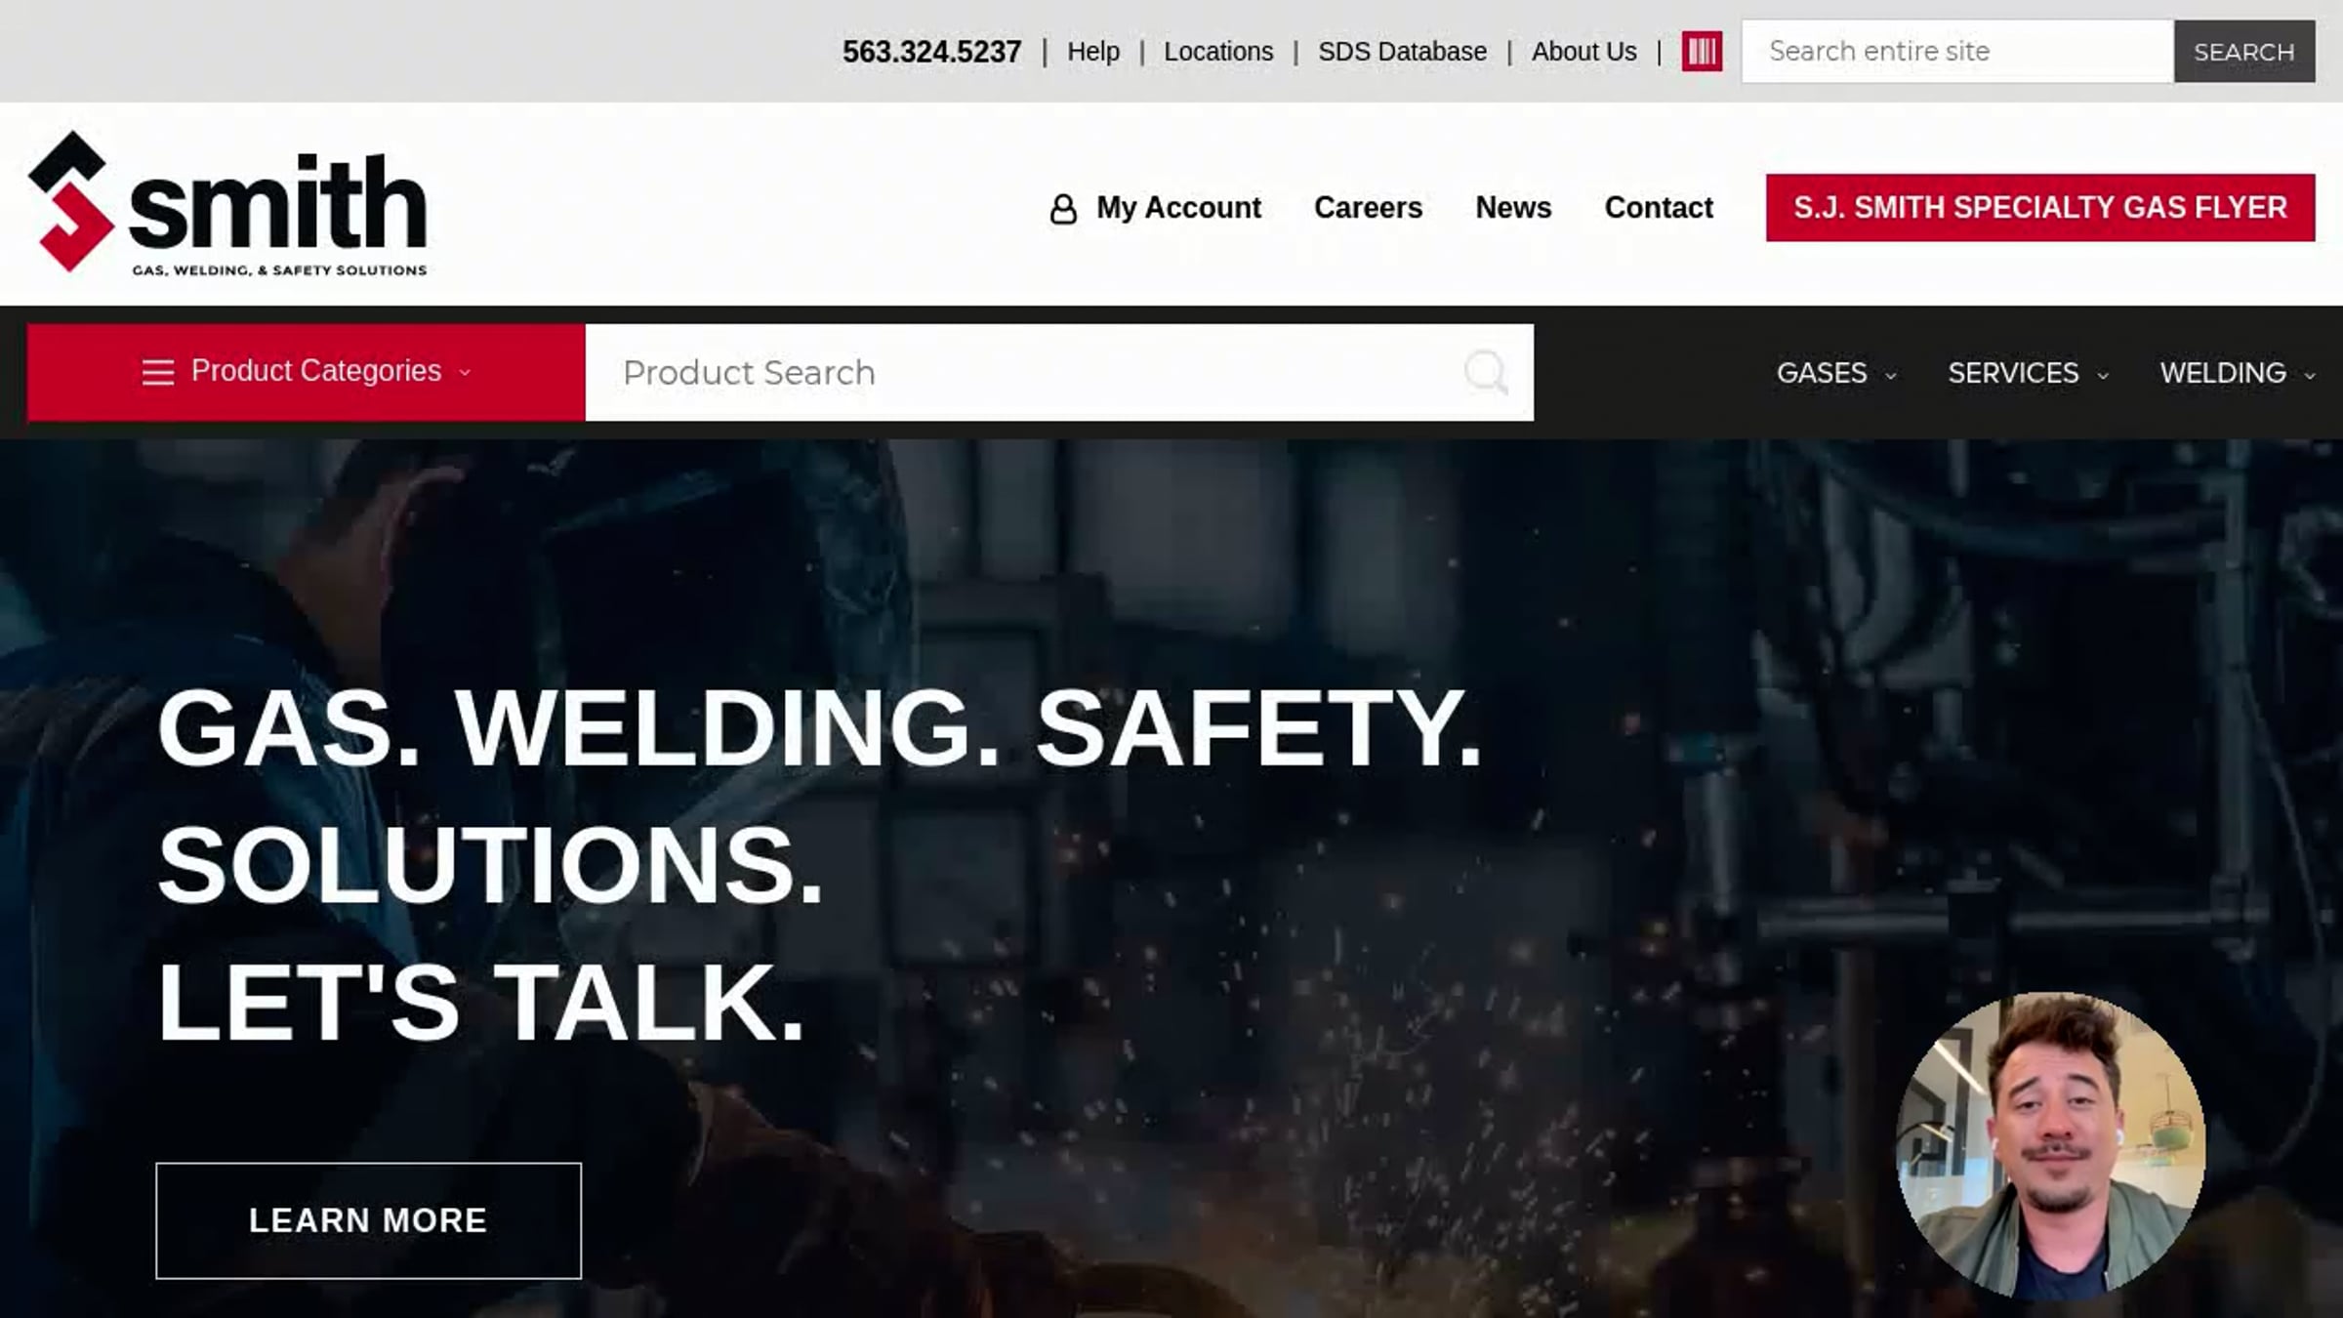Click the red barcode scanner icon
Screen dimensions: 2343x1318
(1702, 51)
